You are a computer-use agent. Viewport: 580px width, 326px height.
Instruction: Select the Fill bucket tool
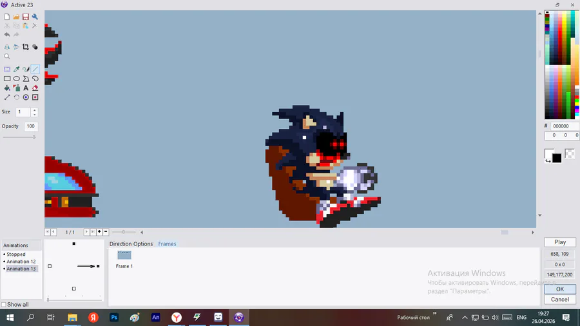7,88
